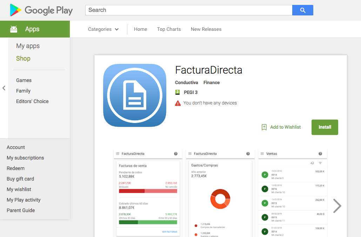This screenshot has height=237, width=361.
Task: Click the red pending-payment progress bar
Action: [148, 191]
